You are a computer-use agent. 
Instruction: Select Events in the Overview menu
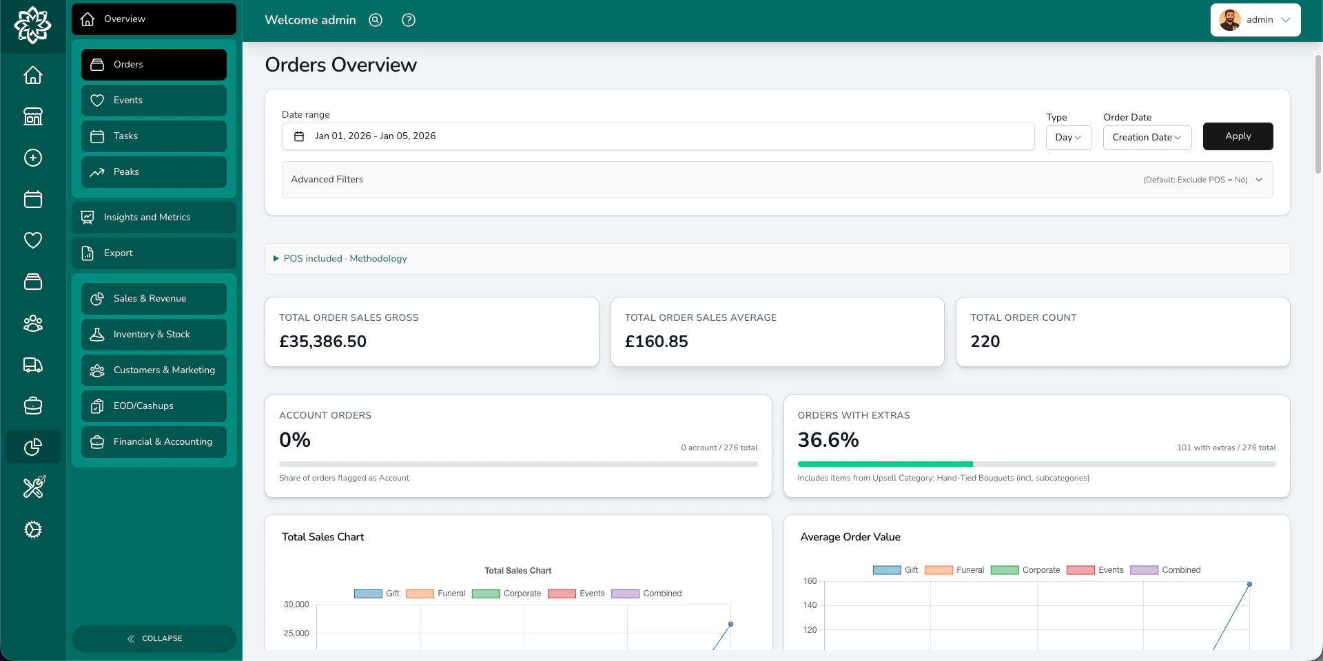tap(153, 100)
